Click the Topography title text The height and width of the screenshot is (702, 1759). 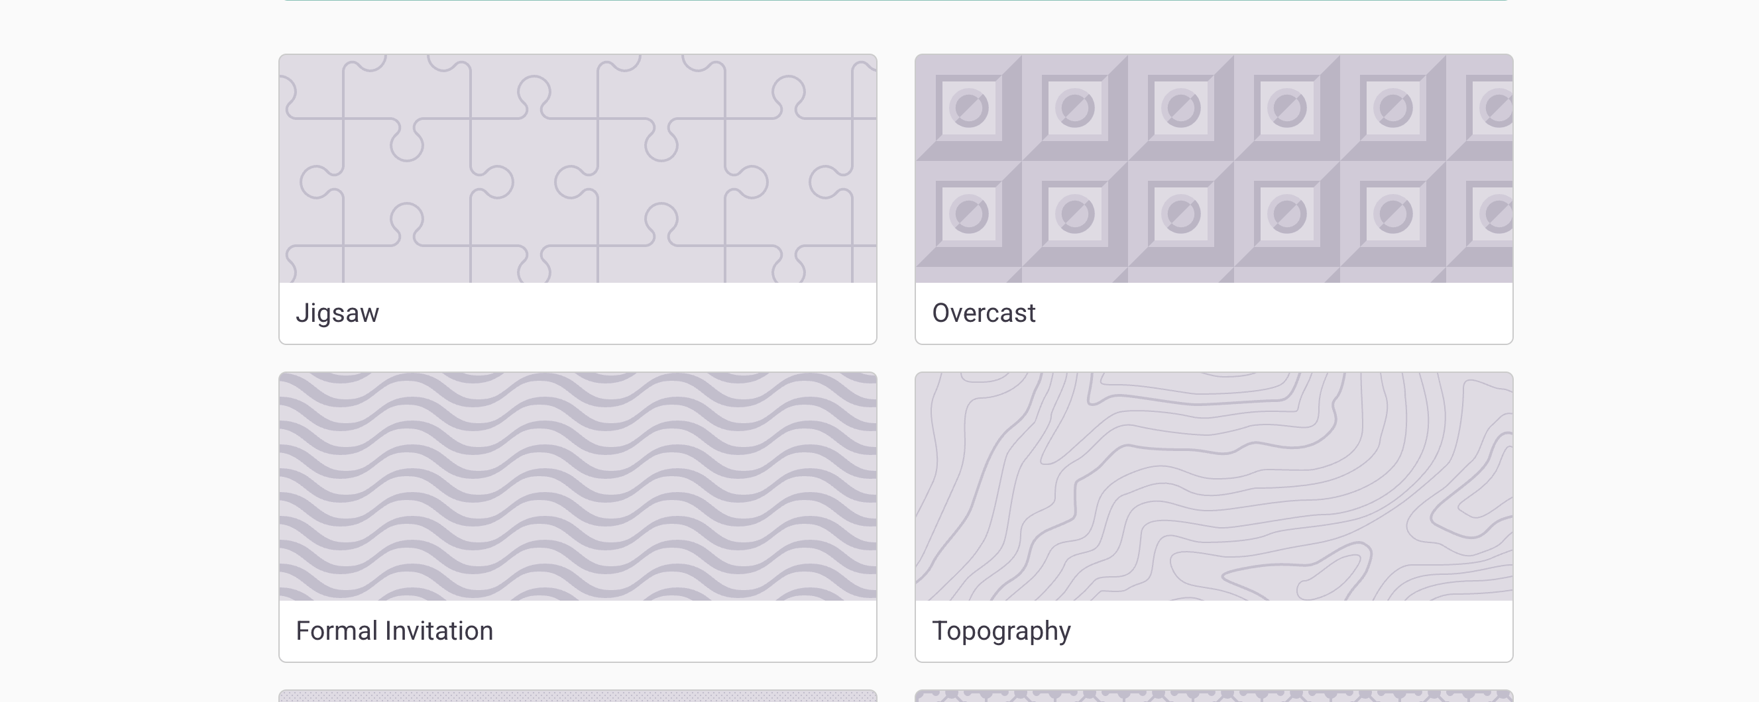coord(1001,631)
